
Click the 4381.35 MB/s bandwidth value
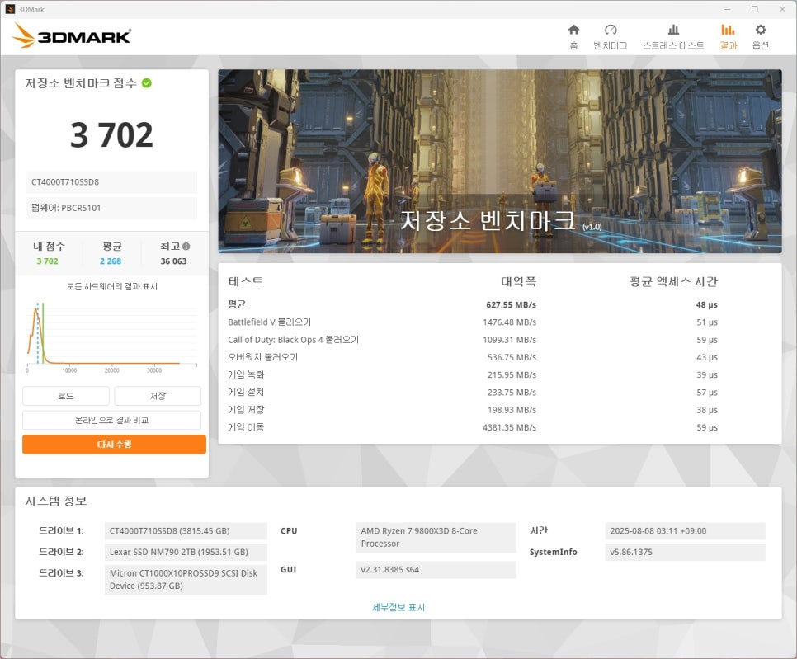point(509,427)
